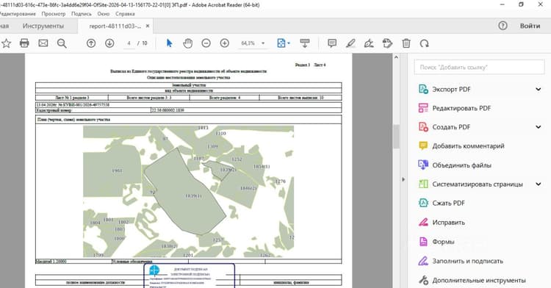Viewport: 551px width, 288px height.
Task: Click Сжать PDF tool icon
Action: pos(423,203)
